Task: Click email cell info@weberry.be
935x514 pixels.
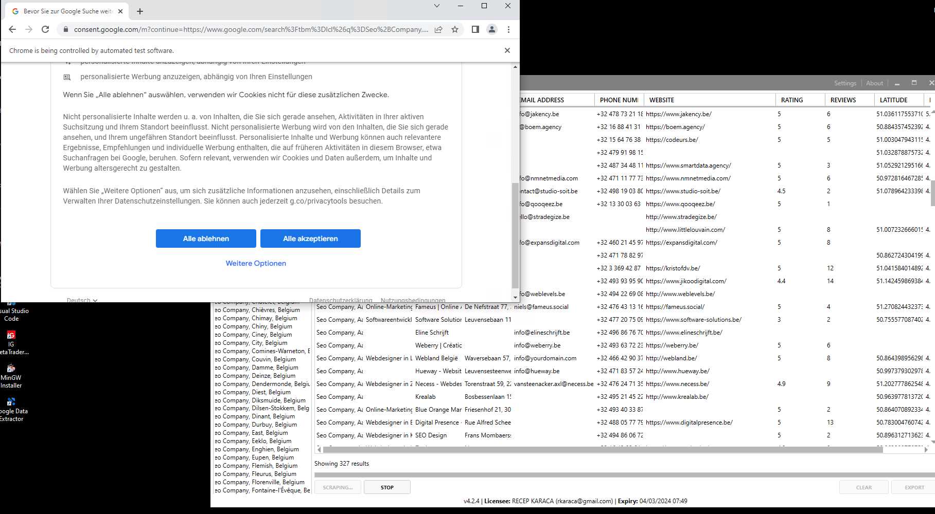Action: pos(537,345)
